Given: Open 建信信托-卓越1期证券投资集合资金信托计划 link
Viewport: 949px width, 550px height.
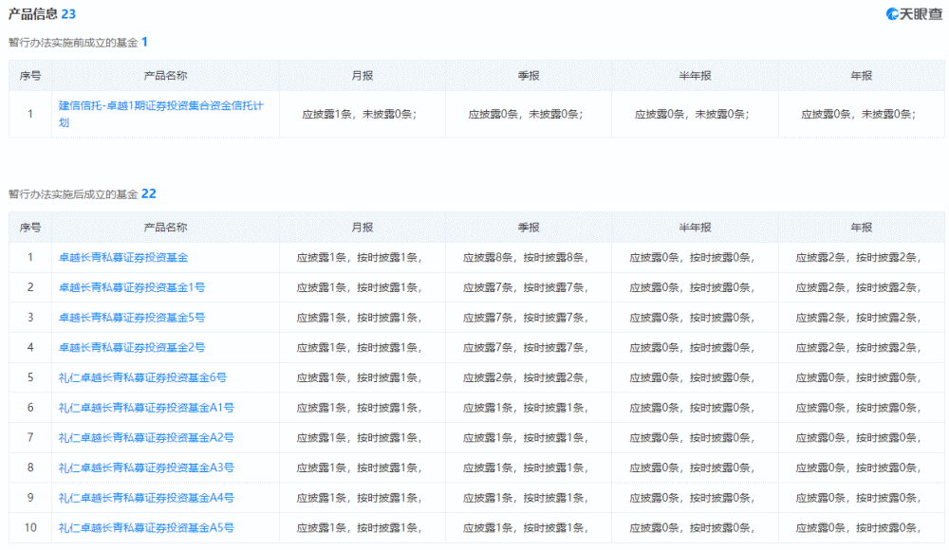Looking at the screenshot, I should point(161,114).
